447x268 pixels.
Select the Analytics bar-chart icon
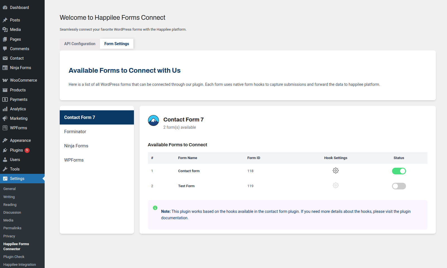click(5, 109)
